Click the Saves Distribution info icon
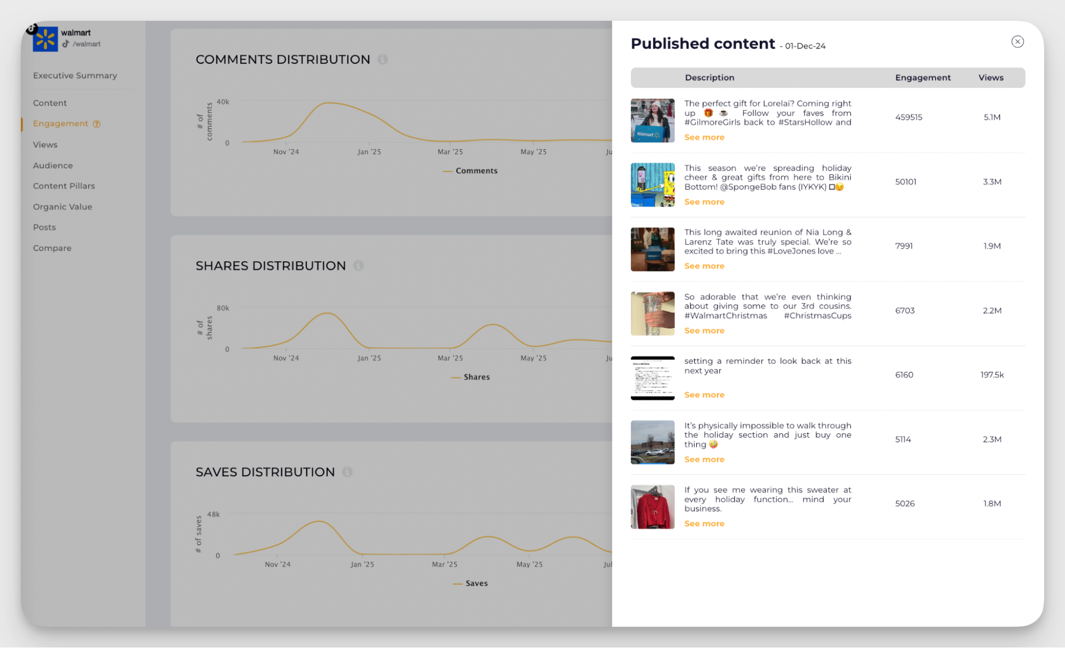Viewport: 1065px width, 648px height. point(347,472)
